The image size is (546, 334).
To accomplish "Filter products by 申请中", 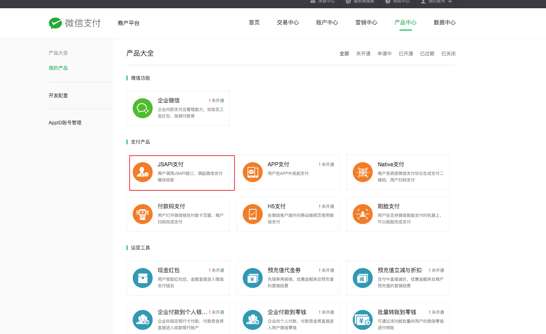I will coord(385,54).
